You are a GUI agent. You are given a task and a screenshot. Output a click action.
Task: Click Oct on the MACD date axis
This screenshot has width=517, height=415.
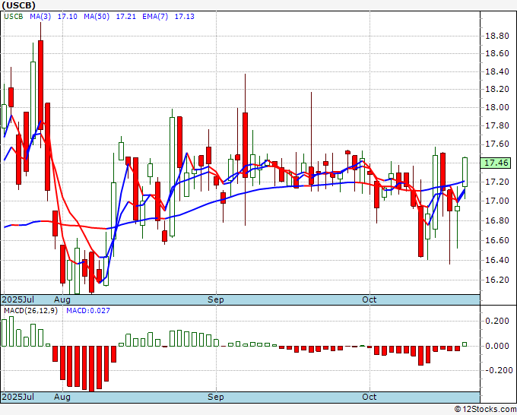tap(369, 397)
